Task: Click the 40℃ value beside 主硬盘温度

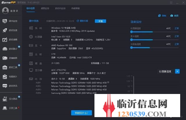Action: [x=169, y=44]
